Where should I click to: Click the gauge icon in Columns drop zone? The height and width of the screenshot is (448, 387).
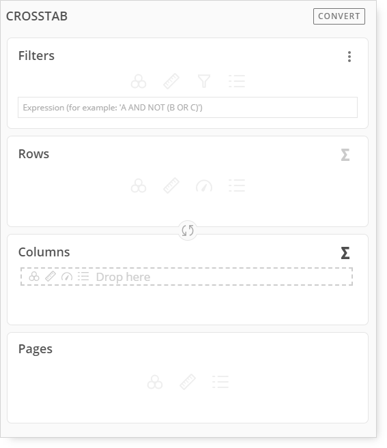pos(67,277)
